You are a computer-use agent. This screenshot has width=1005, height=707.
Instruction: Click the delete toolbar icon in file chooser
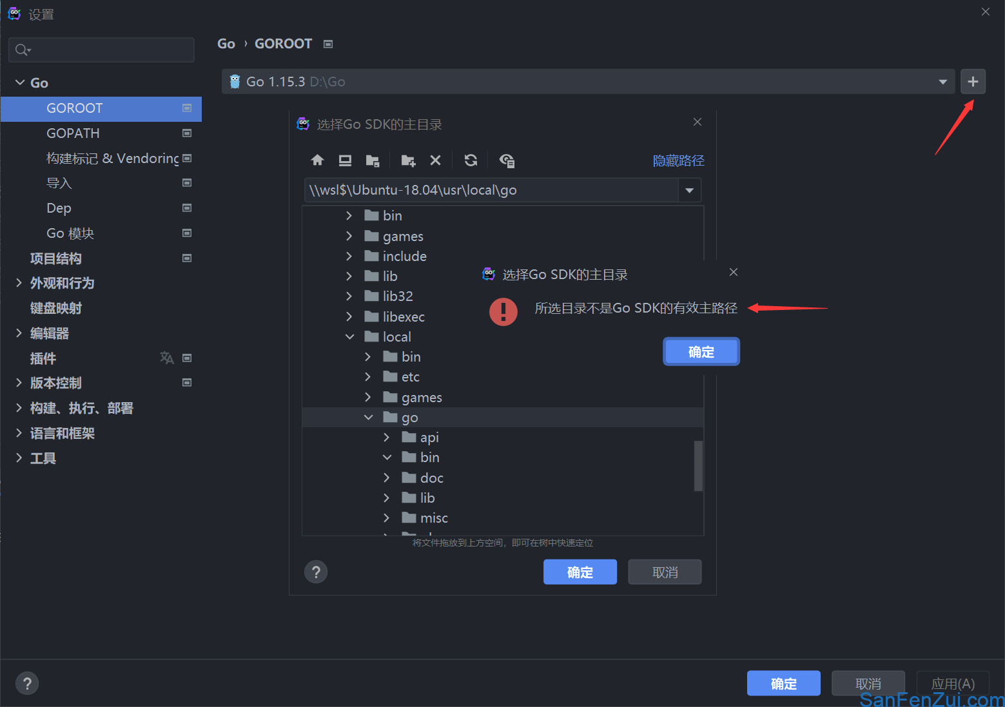click(x=436, y=160)
